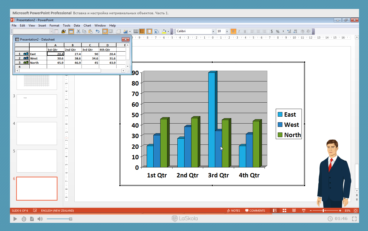Select slide 4 thumbnail
This screenshot has height=231, width=368.
[x=37, y=133]
